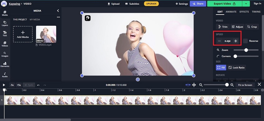Click the Upload button

(x=113, y=4)
